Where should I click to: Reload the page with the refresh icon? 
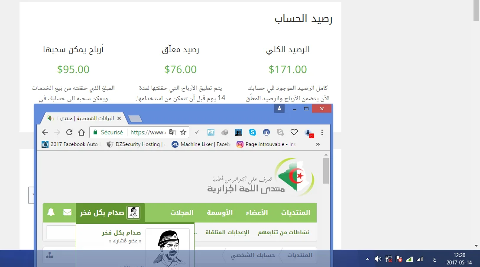(69, 132)
